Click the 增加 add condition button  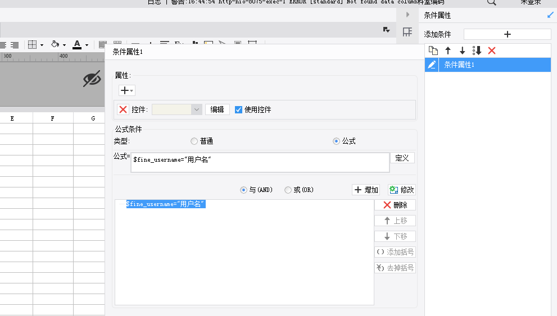point(366,190)
